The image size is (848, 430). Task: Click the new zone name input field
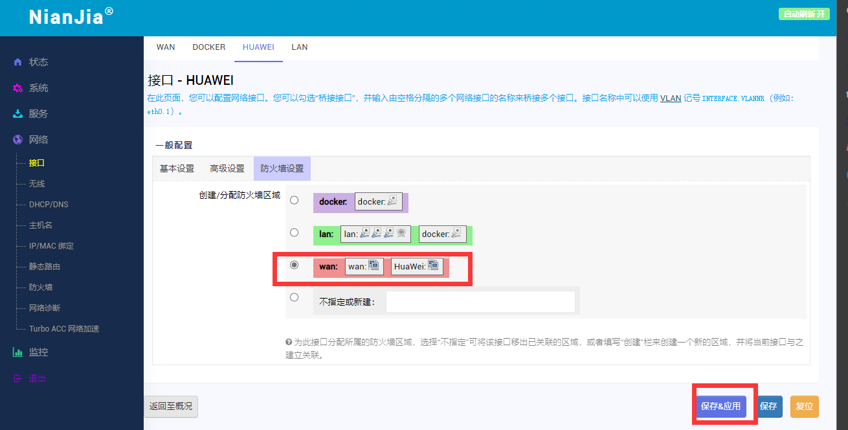(480, 302)
